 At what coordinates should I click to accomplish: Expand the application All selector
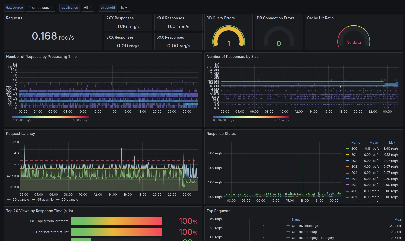click(88, 8)
